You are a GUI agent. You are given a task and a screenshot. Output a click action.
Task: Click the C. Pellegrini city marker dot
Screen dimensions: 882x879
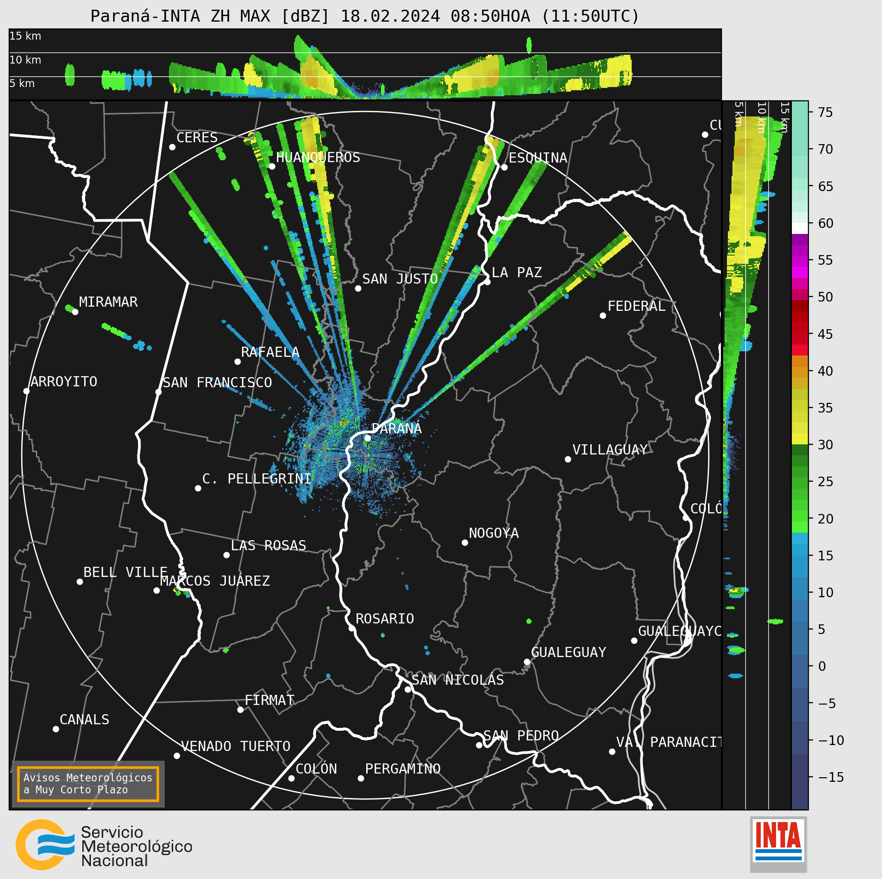198,488
